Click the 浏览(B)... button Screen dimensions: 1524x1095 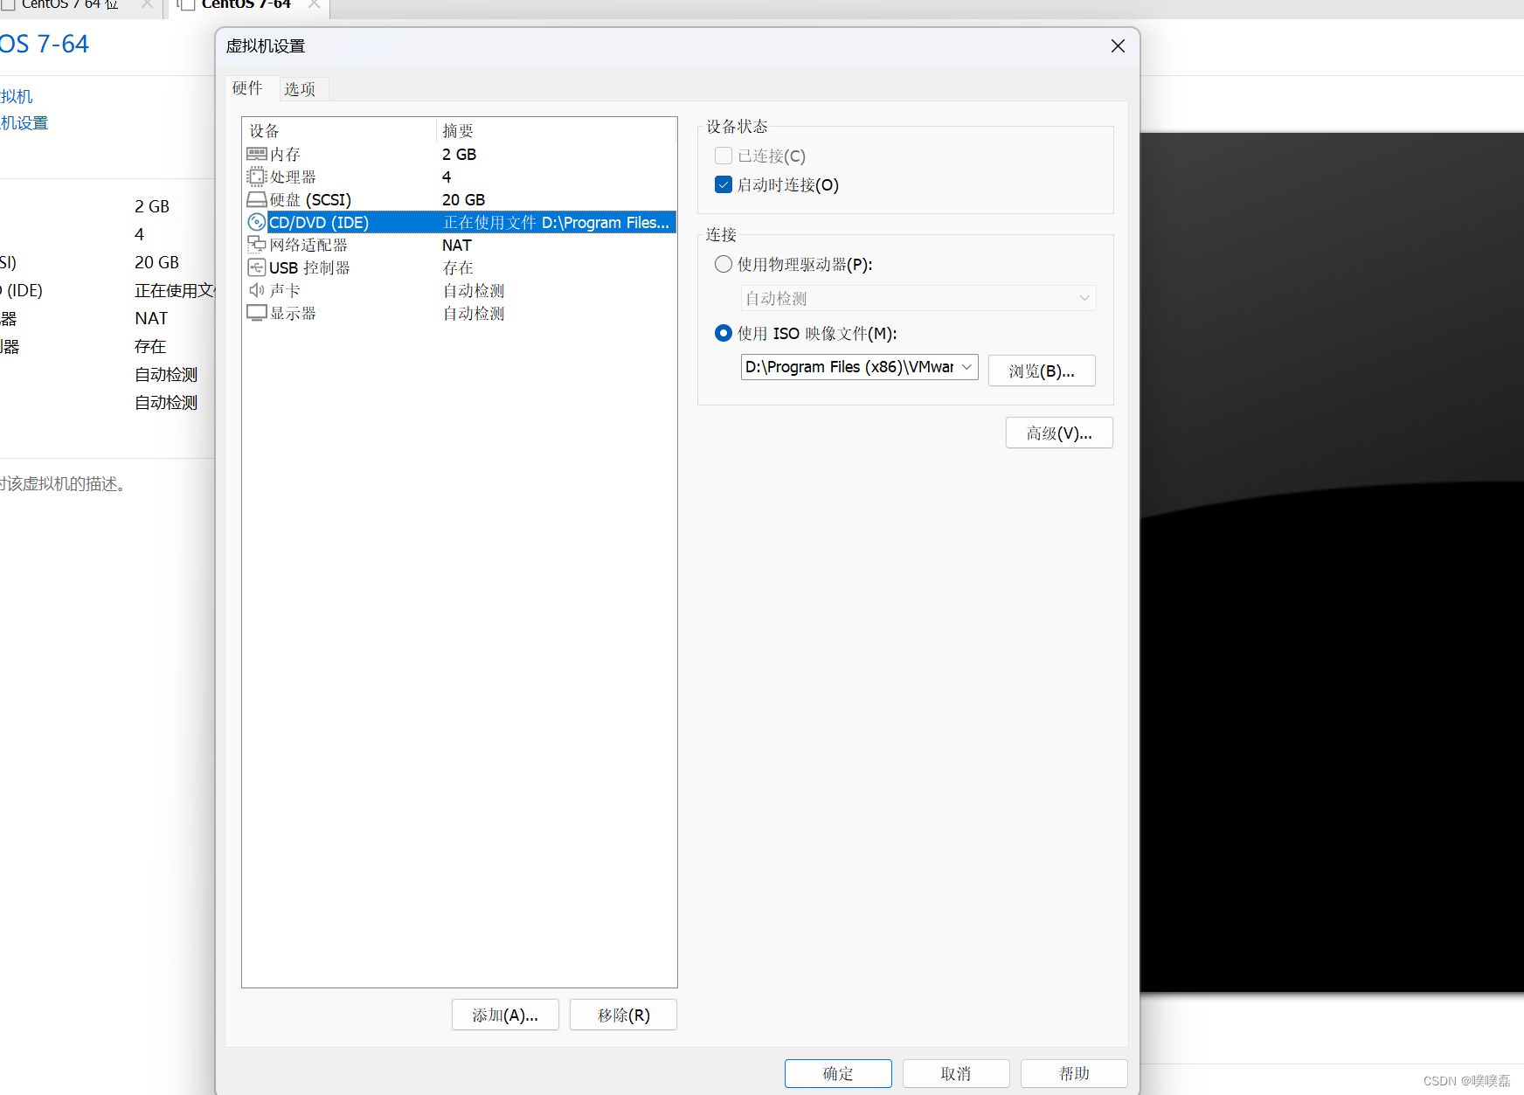point(1042,371)
